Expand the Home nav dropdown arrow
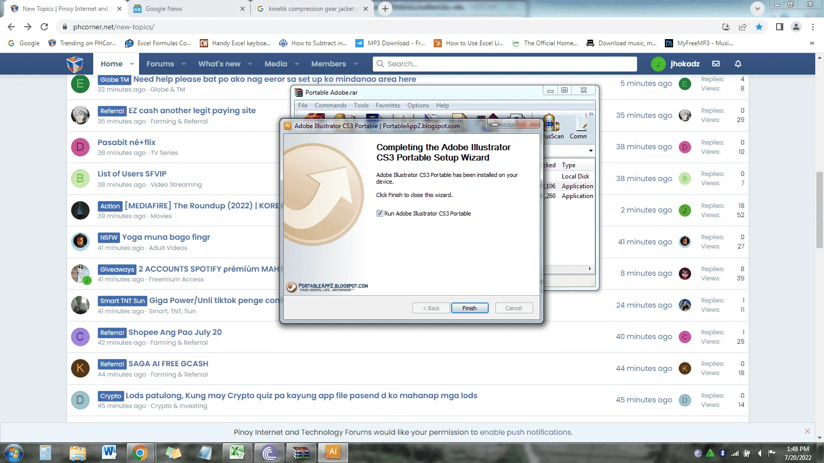 click(132, 64)
